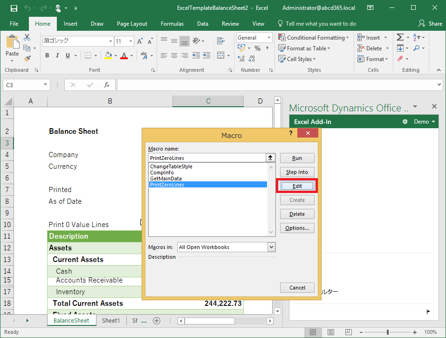Open the Sheet1 worksheet tab

(x=110, y=321)
